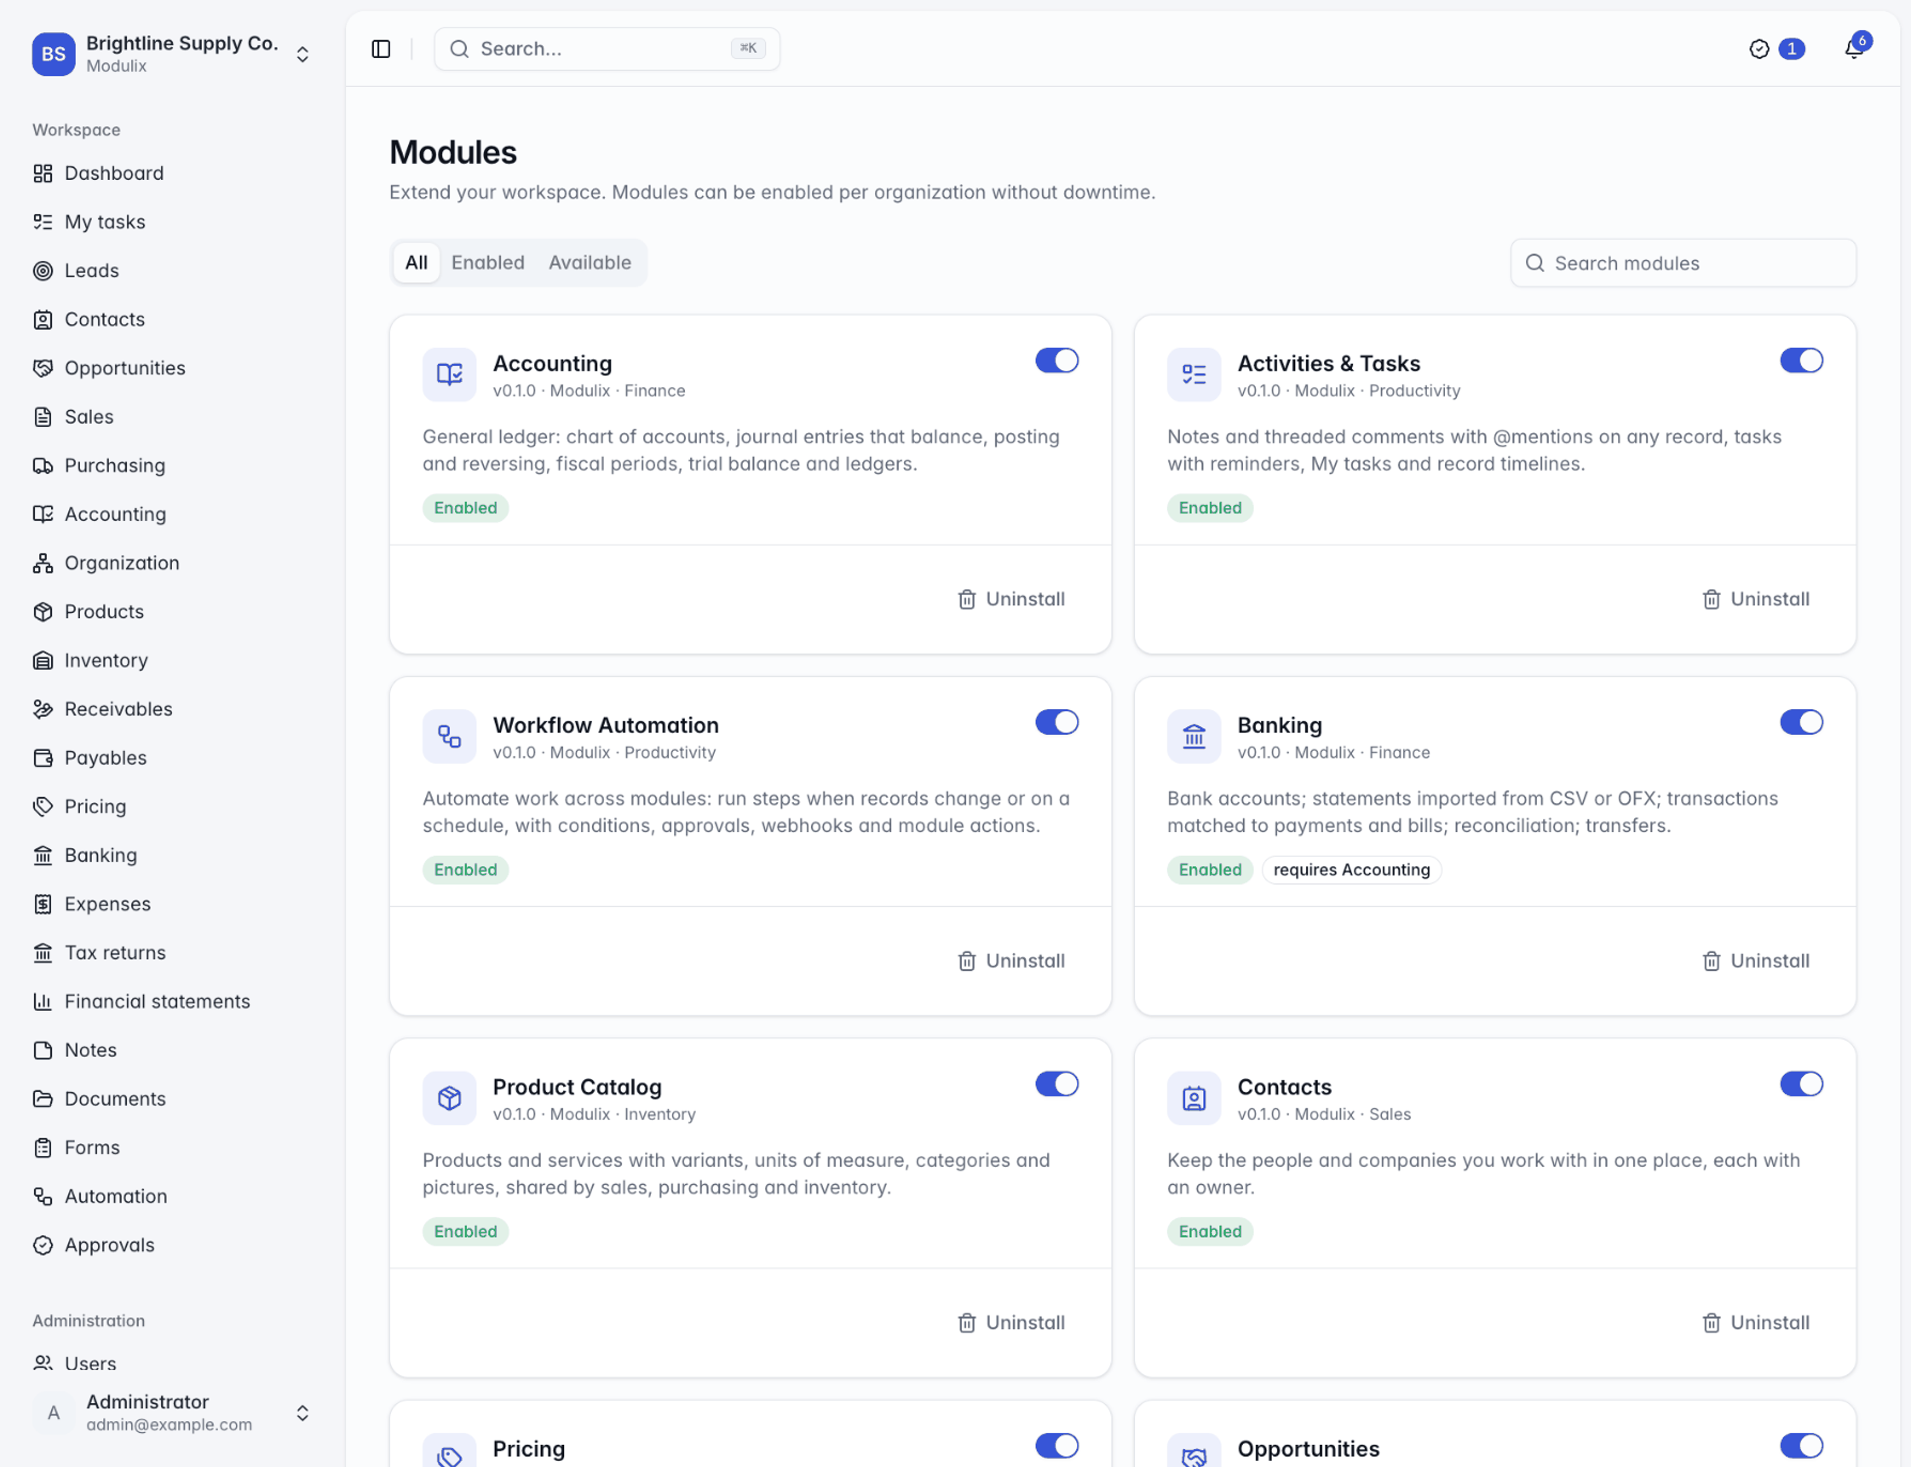Click the Product Catalog card box icon

coord(449,1098)
